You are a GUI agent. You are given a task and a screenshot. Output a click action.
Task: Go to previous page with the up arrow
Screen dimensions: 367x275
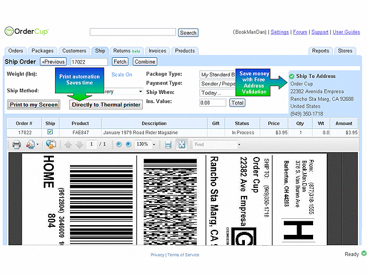tap(68, 144)
